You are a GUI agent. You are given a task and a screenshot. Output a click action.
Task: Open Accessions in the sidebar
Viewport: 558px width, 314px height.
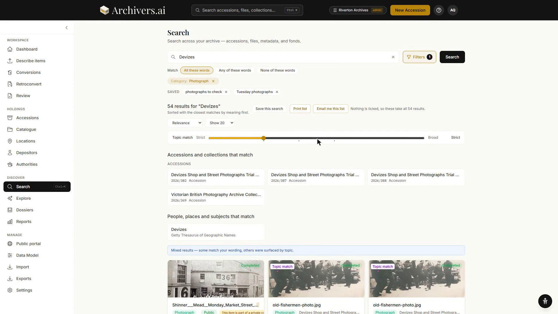pyautogui.click(x=37, y=118)
